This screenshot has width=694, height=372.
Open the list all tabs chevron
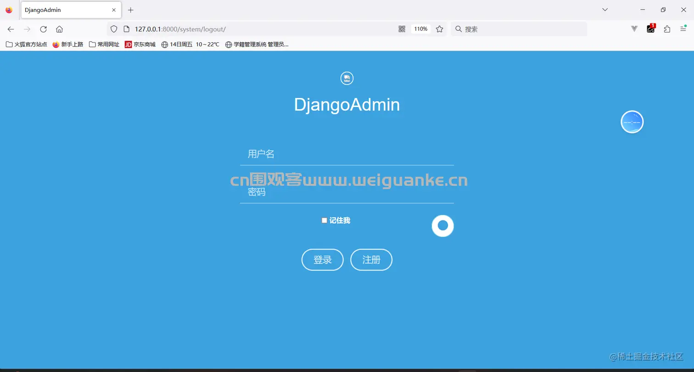[x=605, y=10]
